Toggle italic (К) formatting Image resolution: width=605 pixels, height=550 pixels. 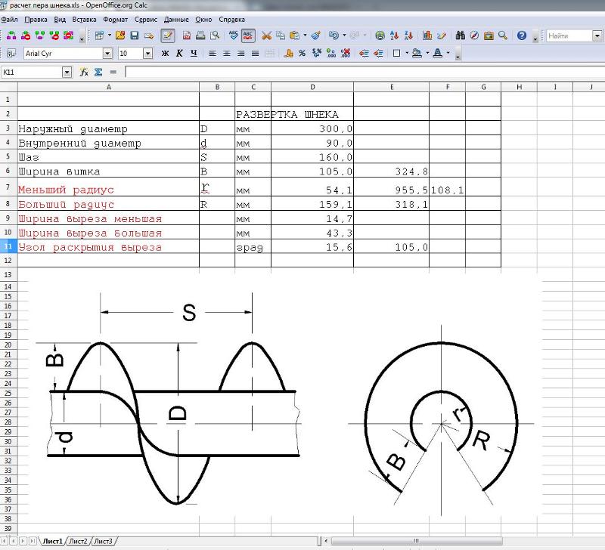coord(179,53)
